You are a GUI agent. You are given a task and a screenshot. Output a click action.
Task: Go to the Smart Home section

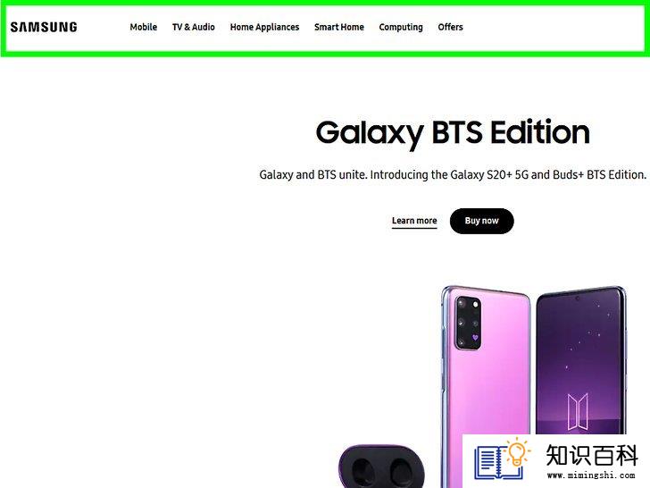point(339,27)
